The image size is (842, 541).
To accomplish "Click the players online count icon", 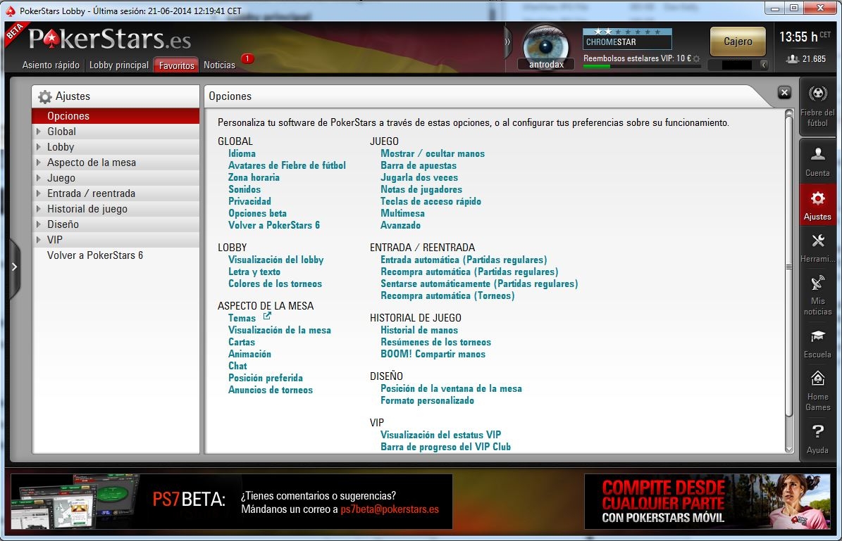I will pyautogui.click(x=792, y=59).
